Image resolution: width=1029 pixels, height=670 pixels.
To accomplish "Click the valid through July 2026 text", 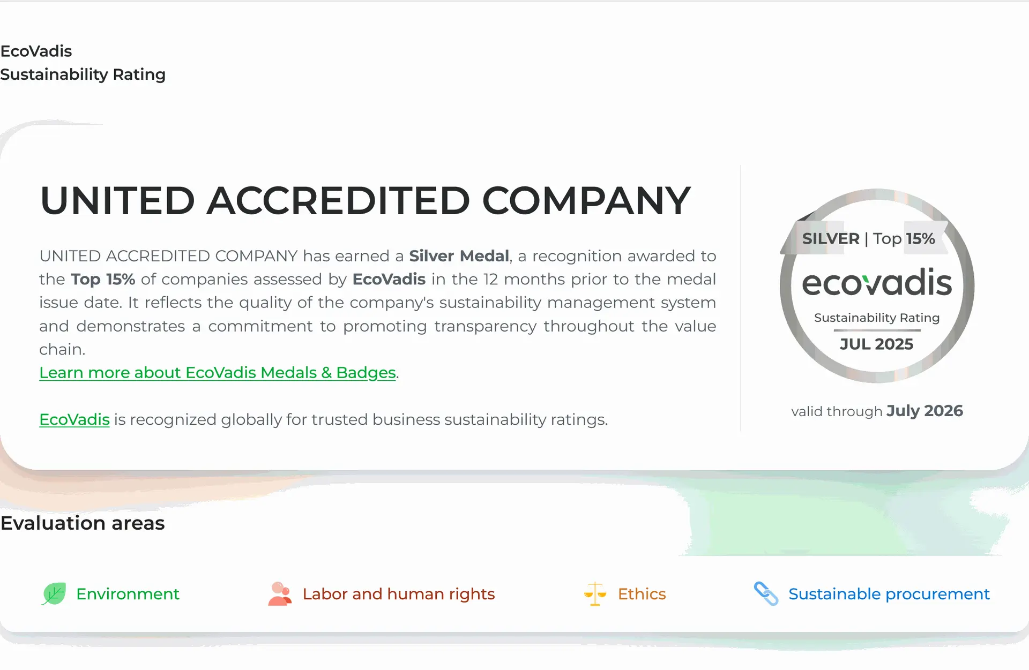I will click(877, 411).
